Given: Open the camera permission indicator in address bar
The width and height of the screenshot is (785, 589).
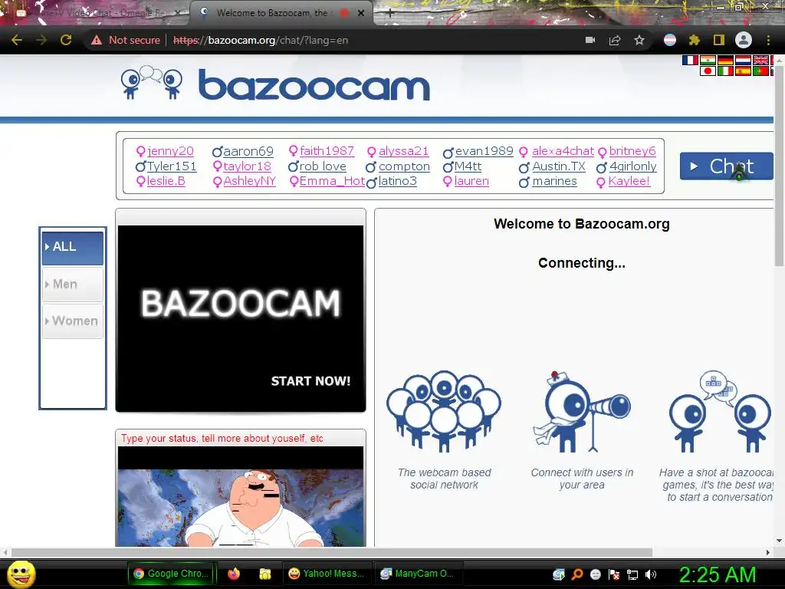Looking at the screenshot, I should click(590, 40).
